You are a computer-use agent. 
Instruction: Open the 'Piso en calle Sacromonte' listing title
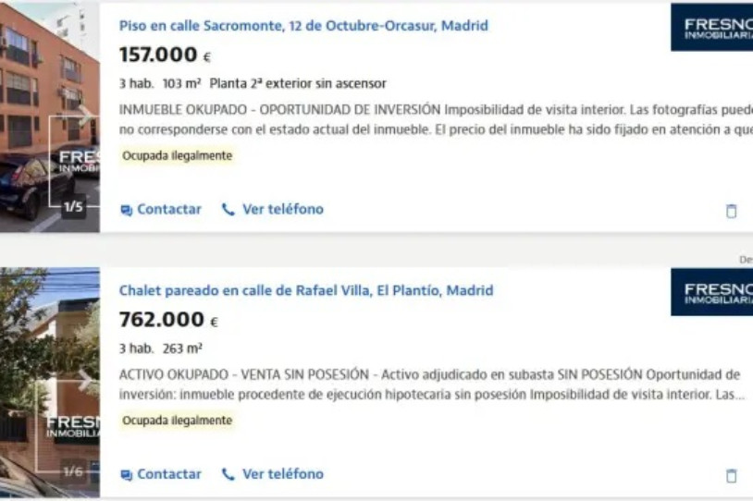(x=303, y=26)
